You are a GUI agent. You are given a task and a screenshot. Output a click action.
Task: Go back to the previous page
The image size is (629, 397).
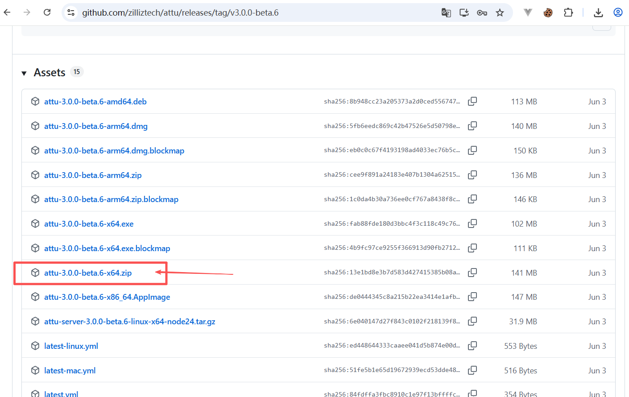coord(7,12)
